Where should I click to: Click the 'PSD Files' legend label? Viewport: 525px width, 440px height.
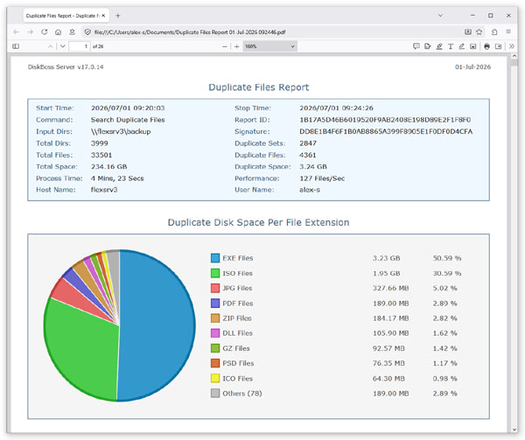coord(238,363)
